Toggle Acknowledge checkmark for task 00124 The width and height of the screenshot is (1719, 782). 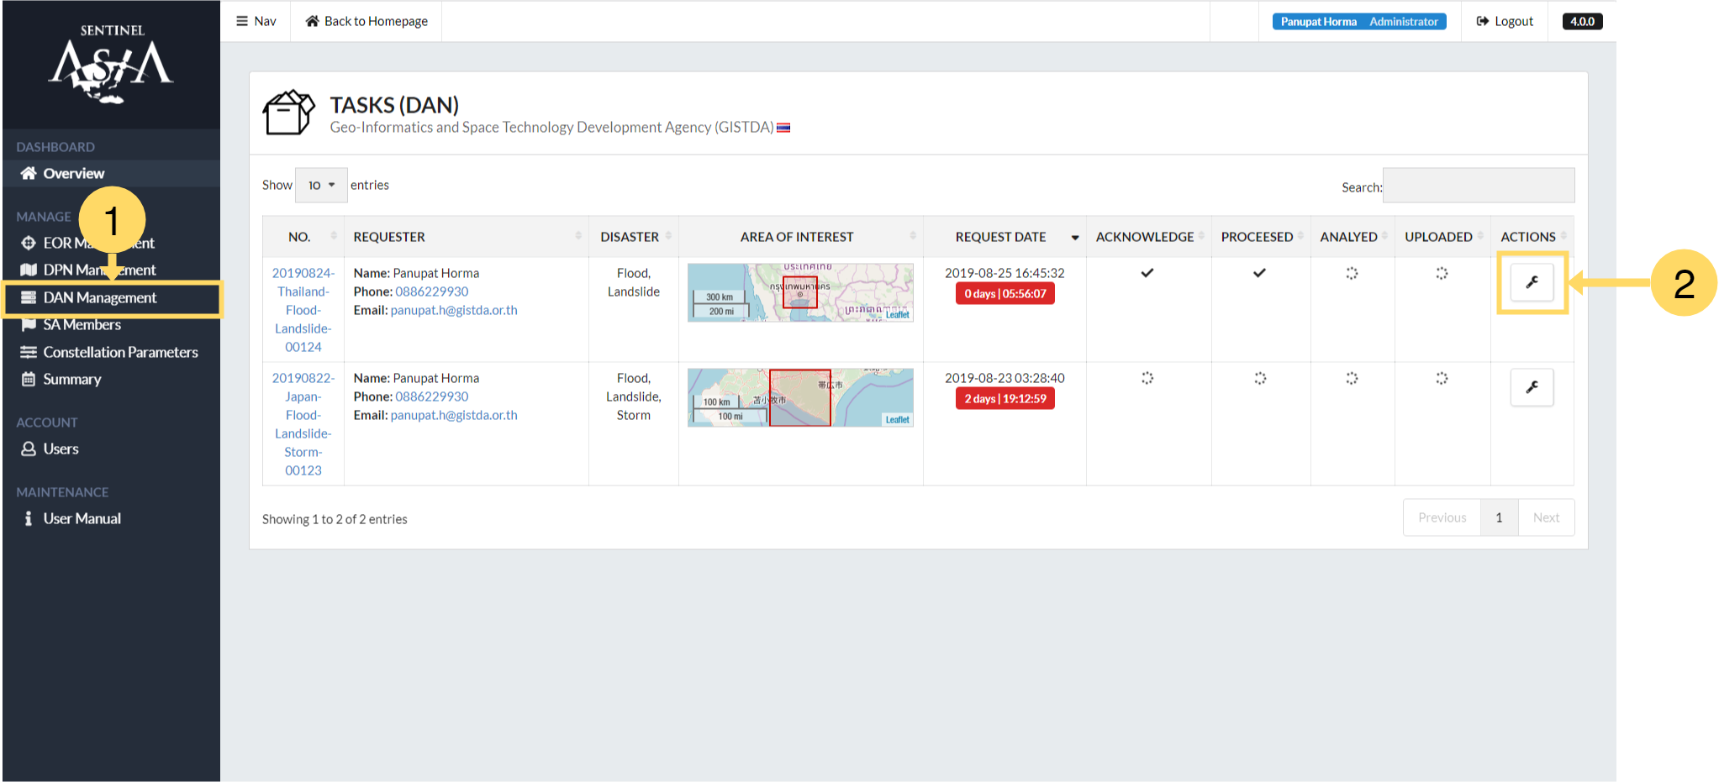click(x=1147, y=273)
